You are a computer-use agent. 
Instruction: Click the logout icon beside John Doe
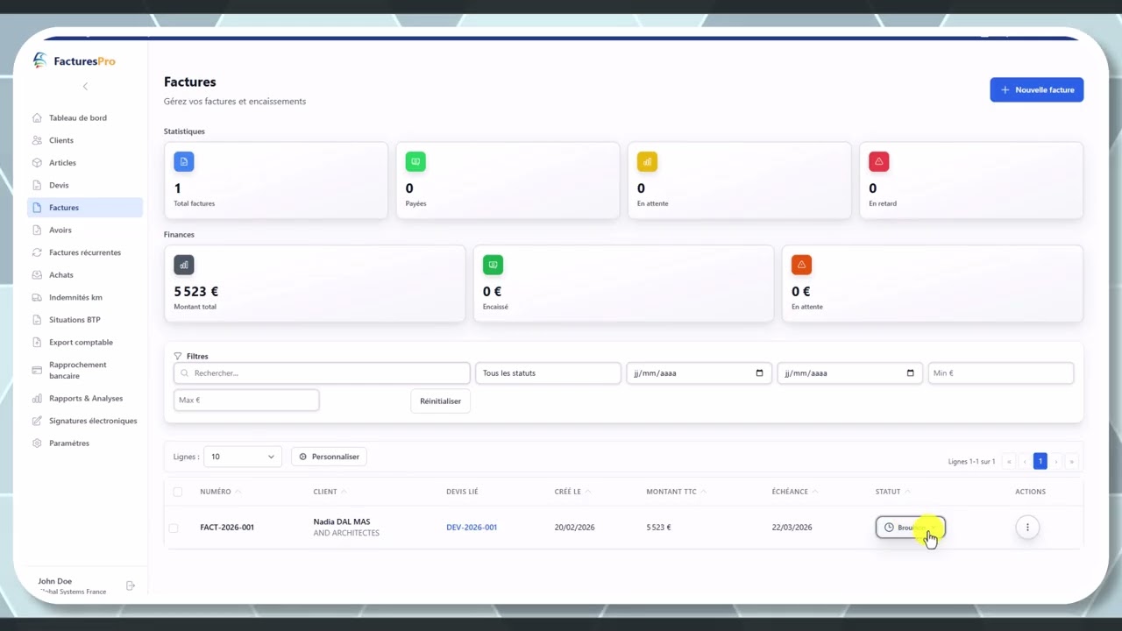pos(131,585)
